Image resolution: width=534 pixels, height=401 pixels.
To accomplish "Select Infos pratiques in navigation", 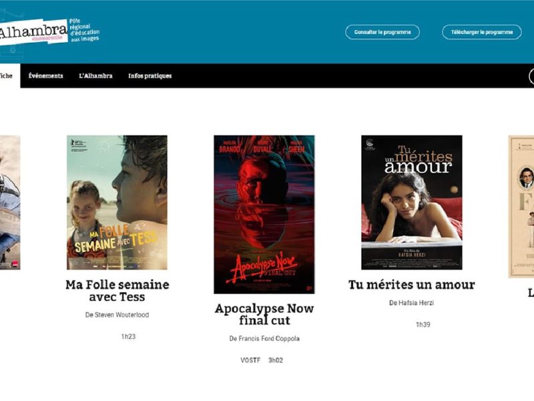I will click(x=150, y=76).
